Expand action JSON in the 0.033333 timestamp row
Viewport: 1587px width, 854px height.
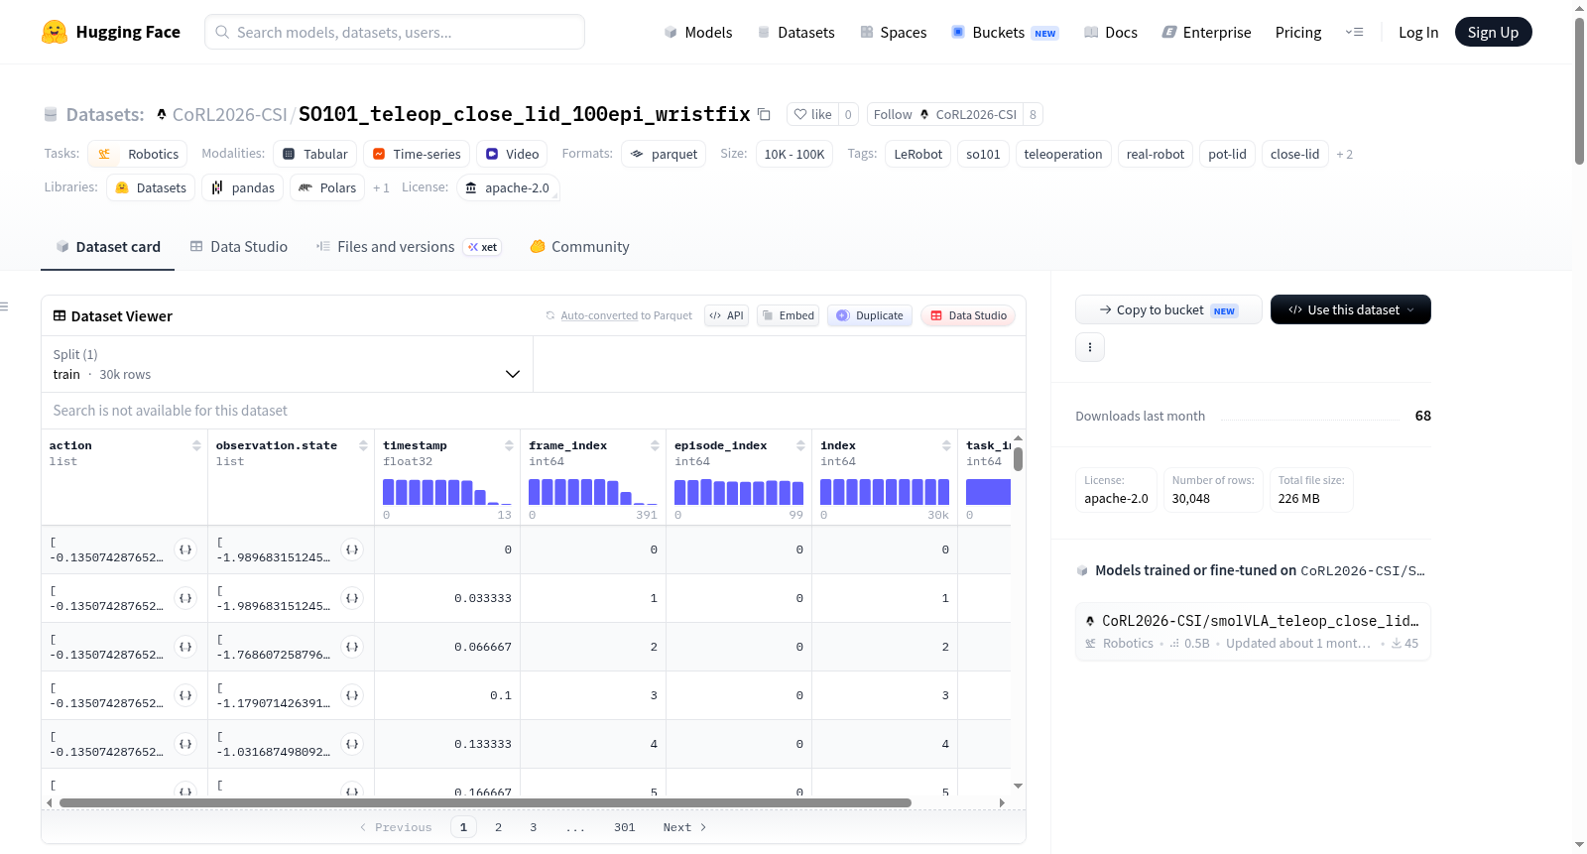185,598
